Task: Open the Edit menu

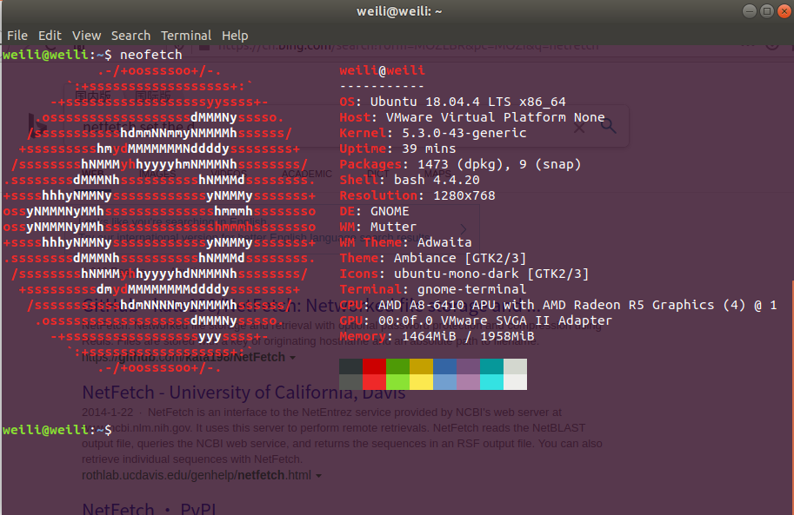Action: [49, 36]
